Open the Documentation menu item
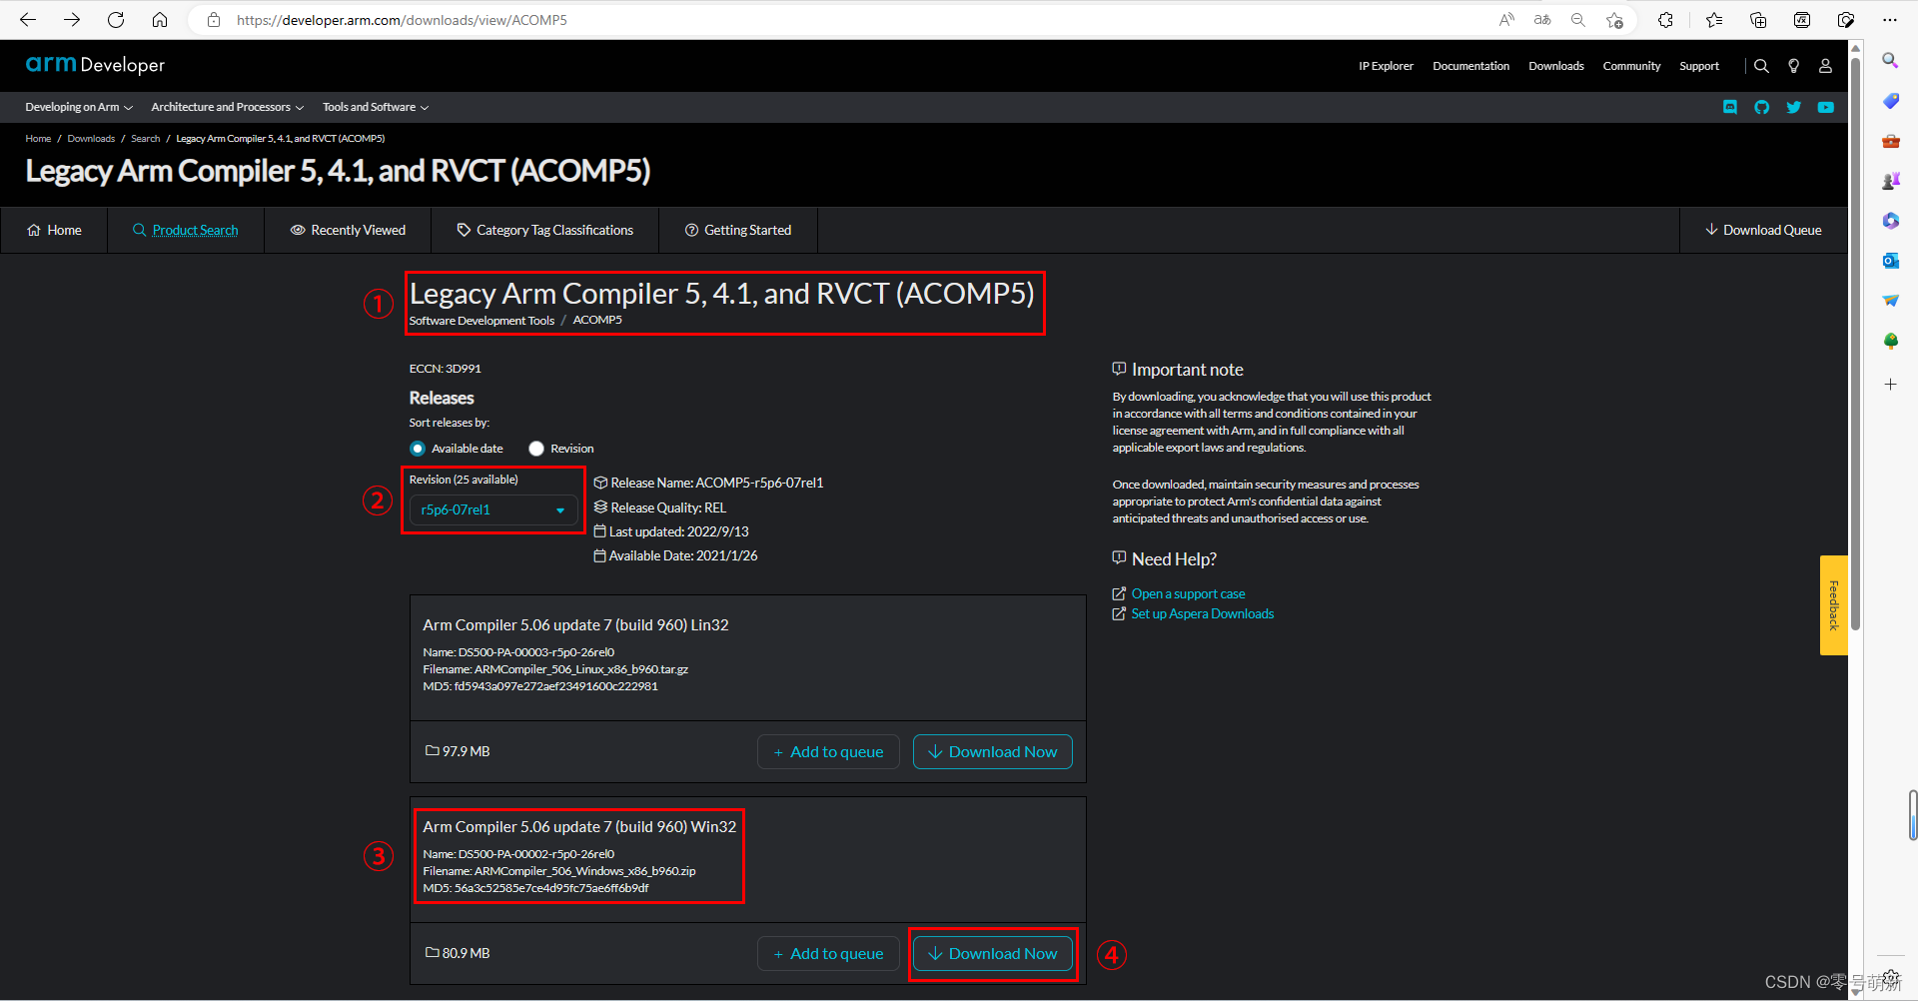Viewport: 1918px width, 1001px height. tap(1470, 66)
